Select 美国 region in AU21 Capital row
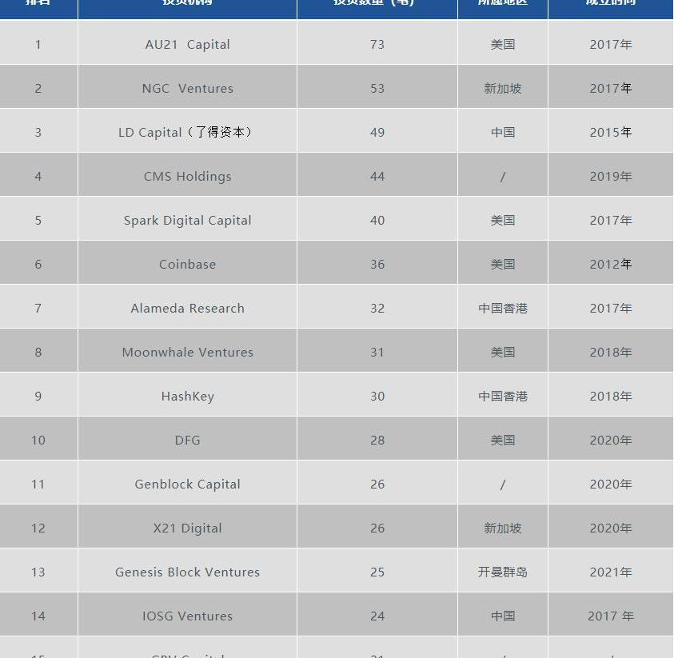Screen dimensions: 674x658 coord(502,44)
